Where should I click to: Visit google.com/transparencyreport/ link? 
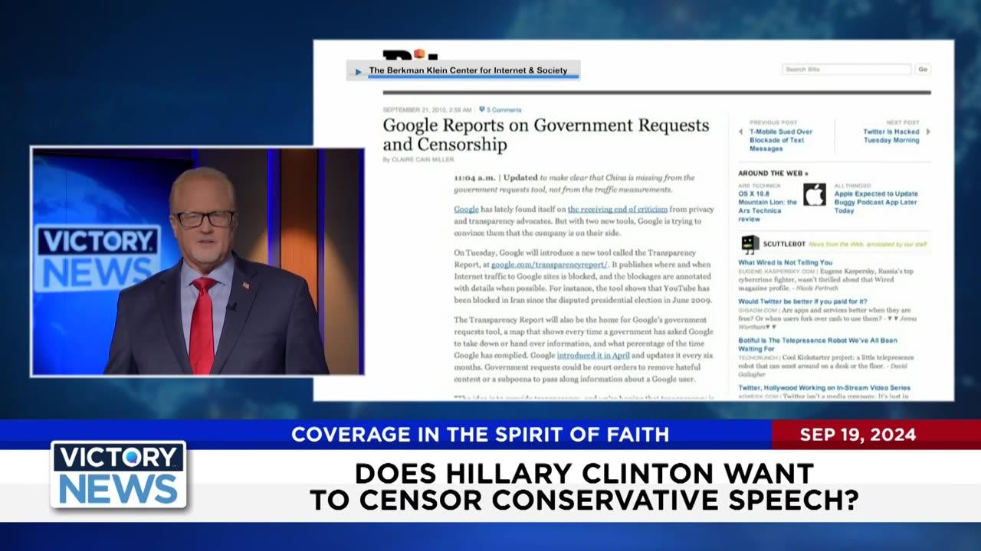coord(549,265)
